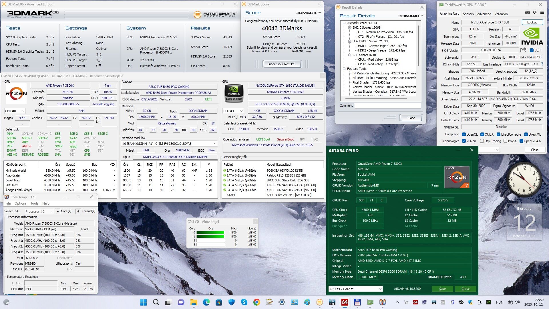Click Lookup button in GPU-Z
This screenshot has height=309, width=549.
click(x=532, y=22)
